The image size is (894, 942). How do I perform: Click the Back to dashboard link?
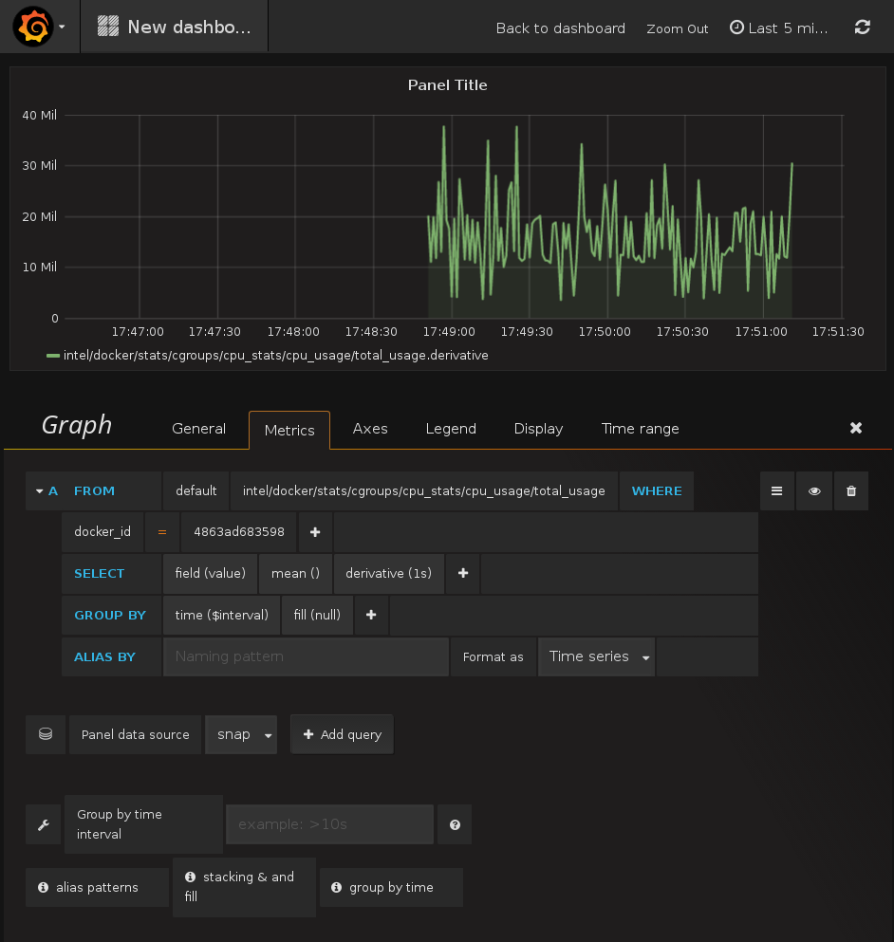coord(560,28)
